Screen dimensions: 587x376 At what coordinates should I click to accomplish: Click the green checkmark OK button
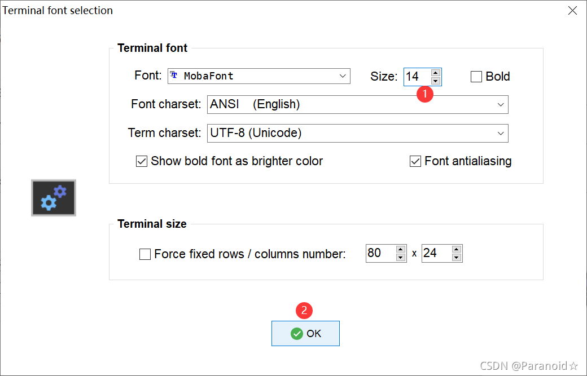click(305, 334)
